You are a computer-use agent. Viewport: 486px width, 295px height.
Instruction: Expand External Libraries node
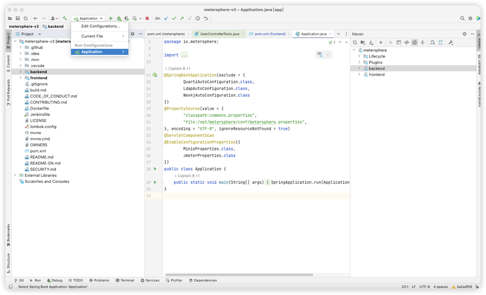point(15,175)
